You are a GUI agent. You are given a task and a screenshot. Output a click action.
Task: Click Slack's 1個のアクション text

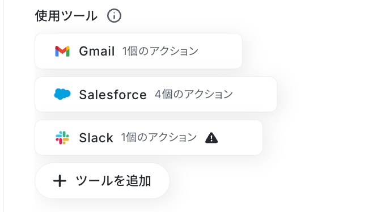[159, 137]
